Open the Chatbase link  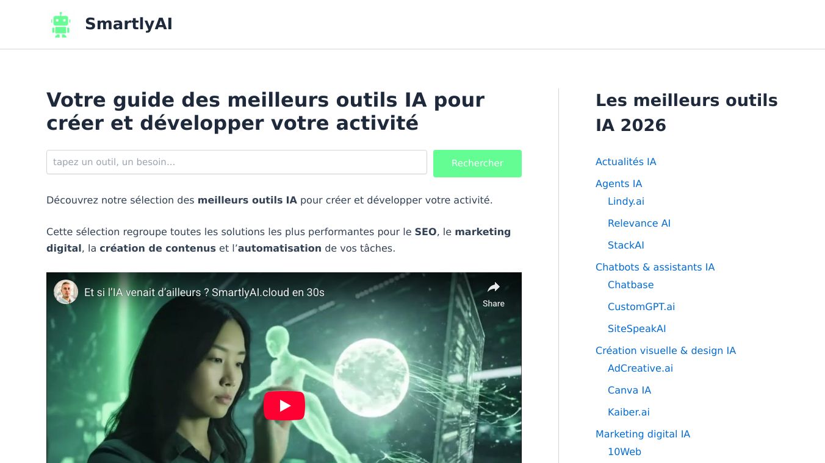[630, 285]
